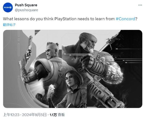Image resolution: width=146 pixels, height=118 pixels.
Task: Click 翻译帖子 to translate the post
Action: (x=9, y=25)
